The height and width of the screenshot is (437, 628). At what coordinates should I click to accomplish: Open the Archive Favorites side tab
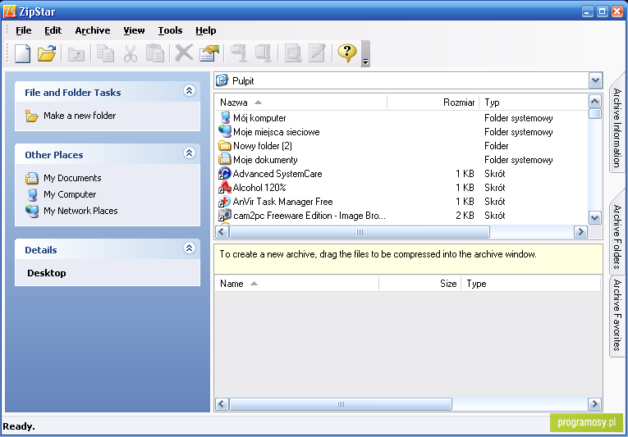click(617, 315)
